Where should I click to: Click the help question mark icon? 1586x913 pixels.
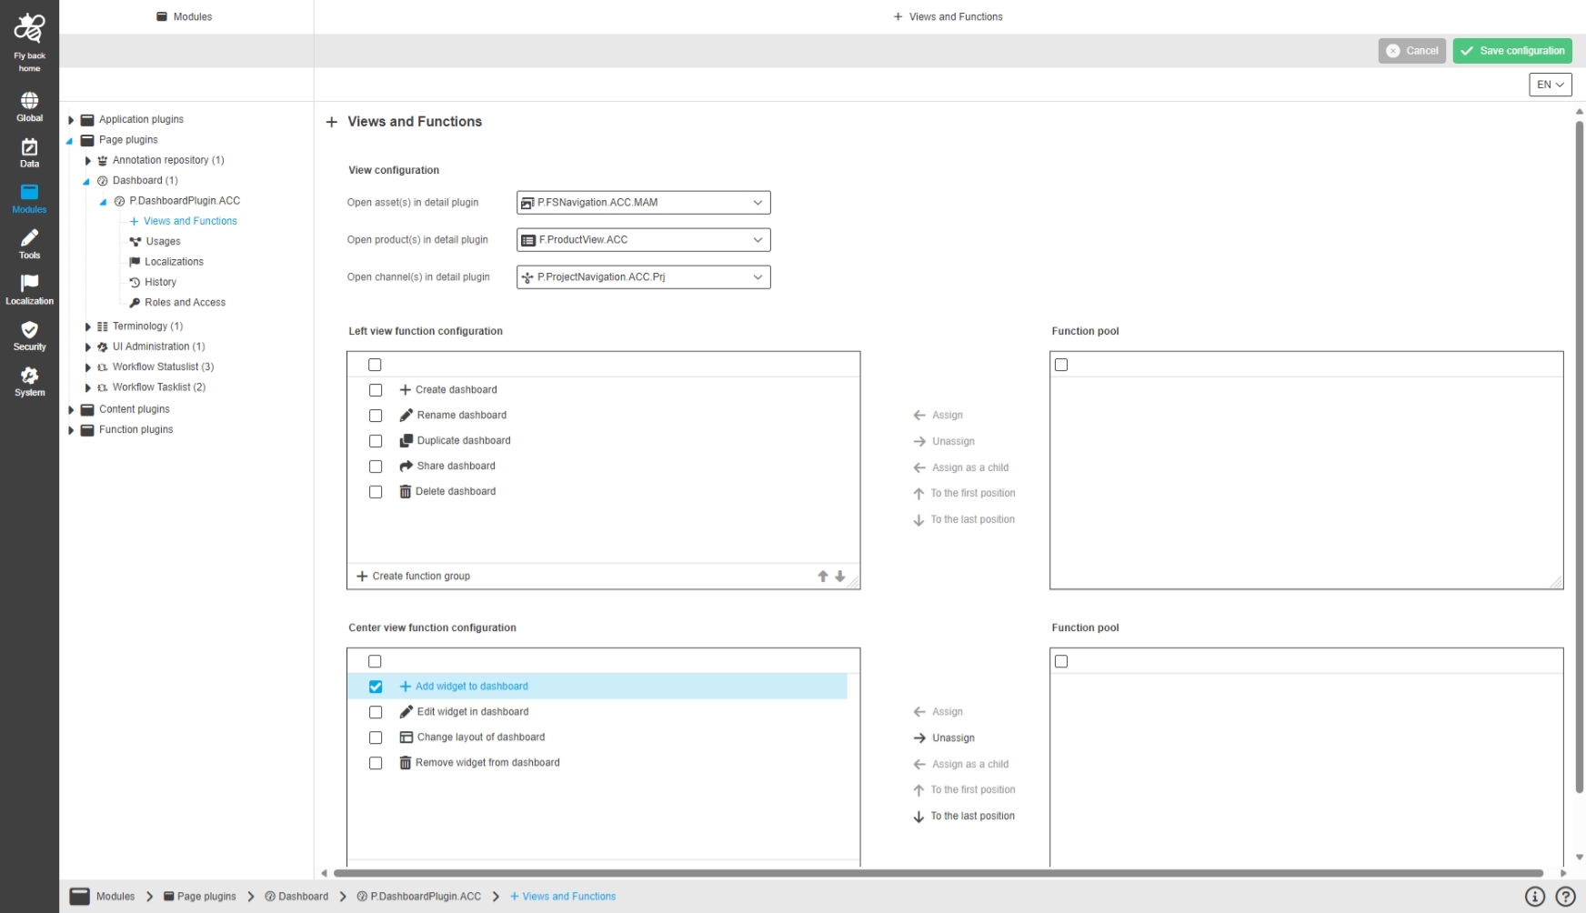click(1565, 897)
